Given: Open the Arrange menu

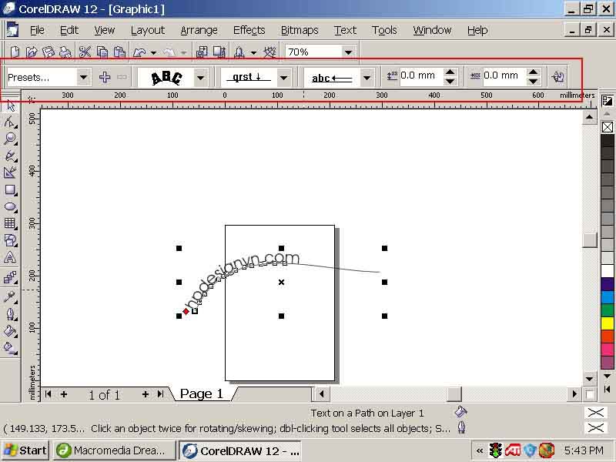Looking at the screenshot, I should (199, 30).
